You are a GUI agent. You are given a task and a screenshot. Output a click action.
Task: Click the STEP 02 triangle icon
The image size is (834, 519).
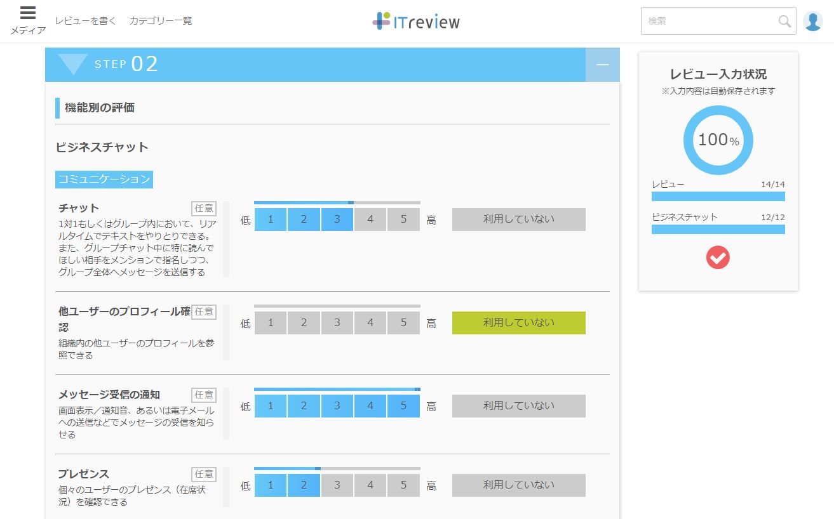tap(73, 63)
